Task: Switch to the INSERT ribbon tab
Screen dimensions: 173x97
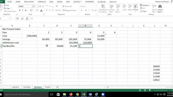Action: click(18, 2)
